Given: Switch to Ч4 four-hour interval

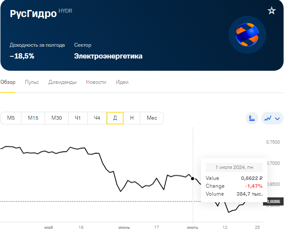Looking at the screenshot, I should point(97,118).
